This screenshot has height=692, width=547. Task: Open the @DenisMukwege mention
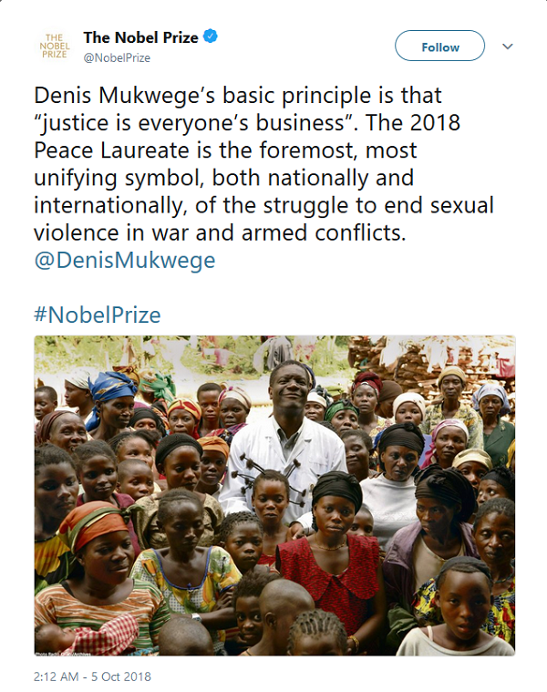(x=125, y=261)
